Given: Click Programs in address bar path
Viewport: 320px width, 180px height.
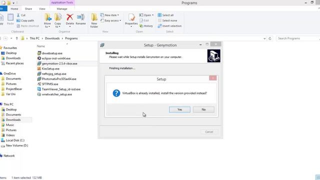Looking at the screenshot, I should pos(71,38).
